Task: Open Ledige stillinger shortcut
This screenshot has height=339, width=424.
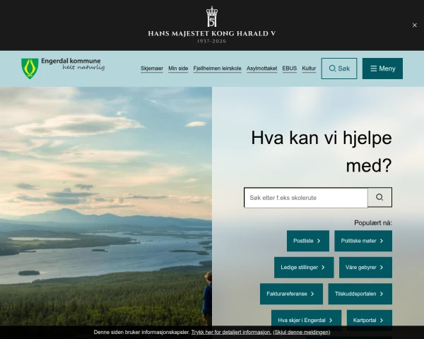Action: 304,268
